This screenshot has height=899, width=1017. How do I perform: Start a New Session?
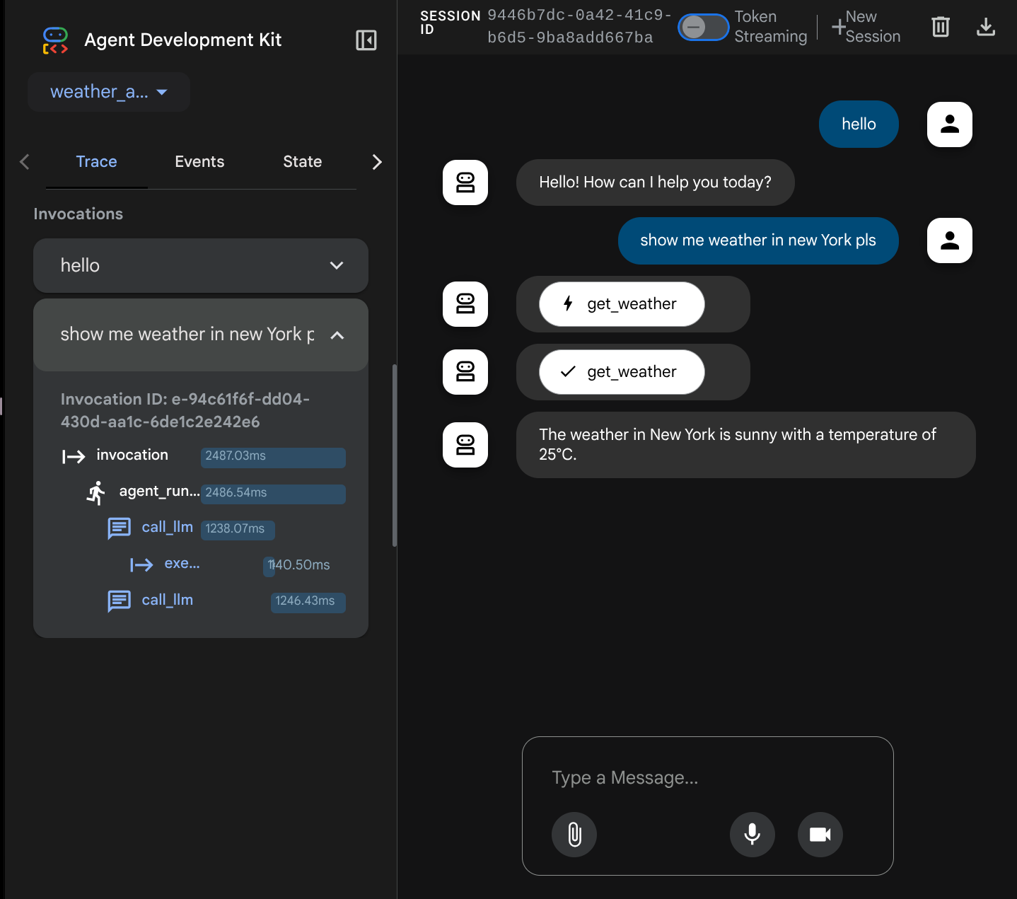tap(866, 27)
